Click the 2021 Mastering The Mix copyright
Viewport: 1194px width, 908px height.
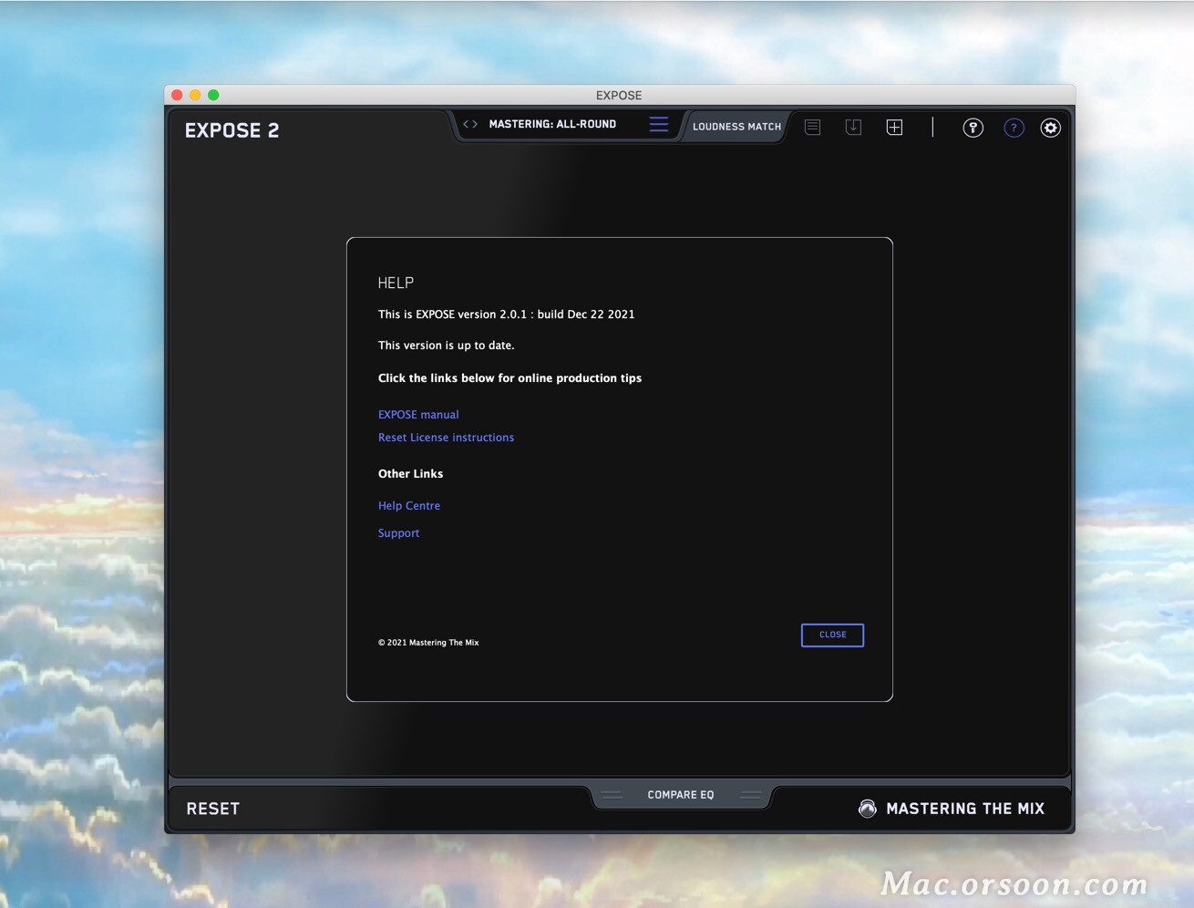pyautogui.click(x=428, y=643)
